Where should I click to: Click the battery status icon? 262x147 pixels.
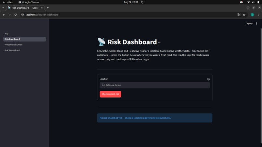tap(258, 2)
